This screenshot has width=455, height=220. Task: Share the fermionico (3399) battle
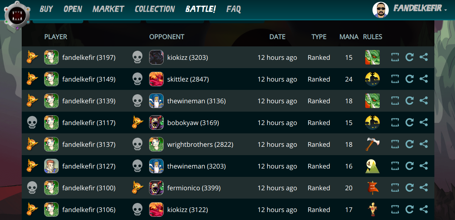424,188
